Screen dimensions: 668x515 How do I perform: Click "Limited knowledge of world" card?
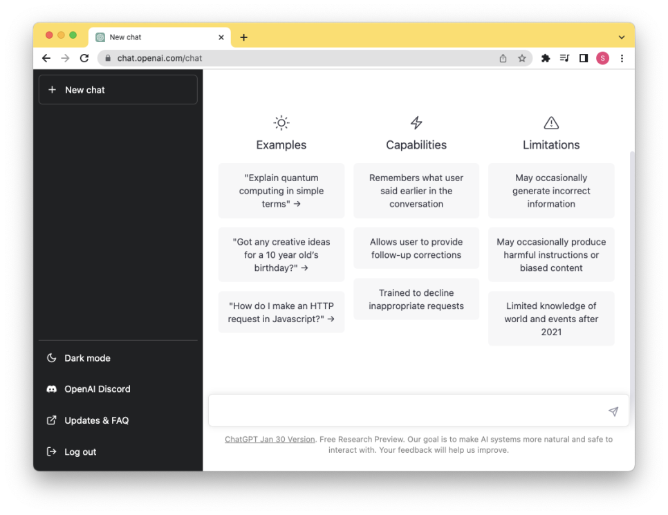click(551, 319)
